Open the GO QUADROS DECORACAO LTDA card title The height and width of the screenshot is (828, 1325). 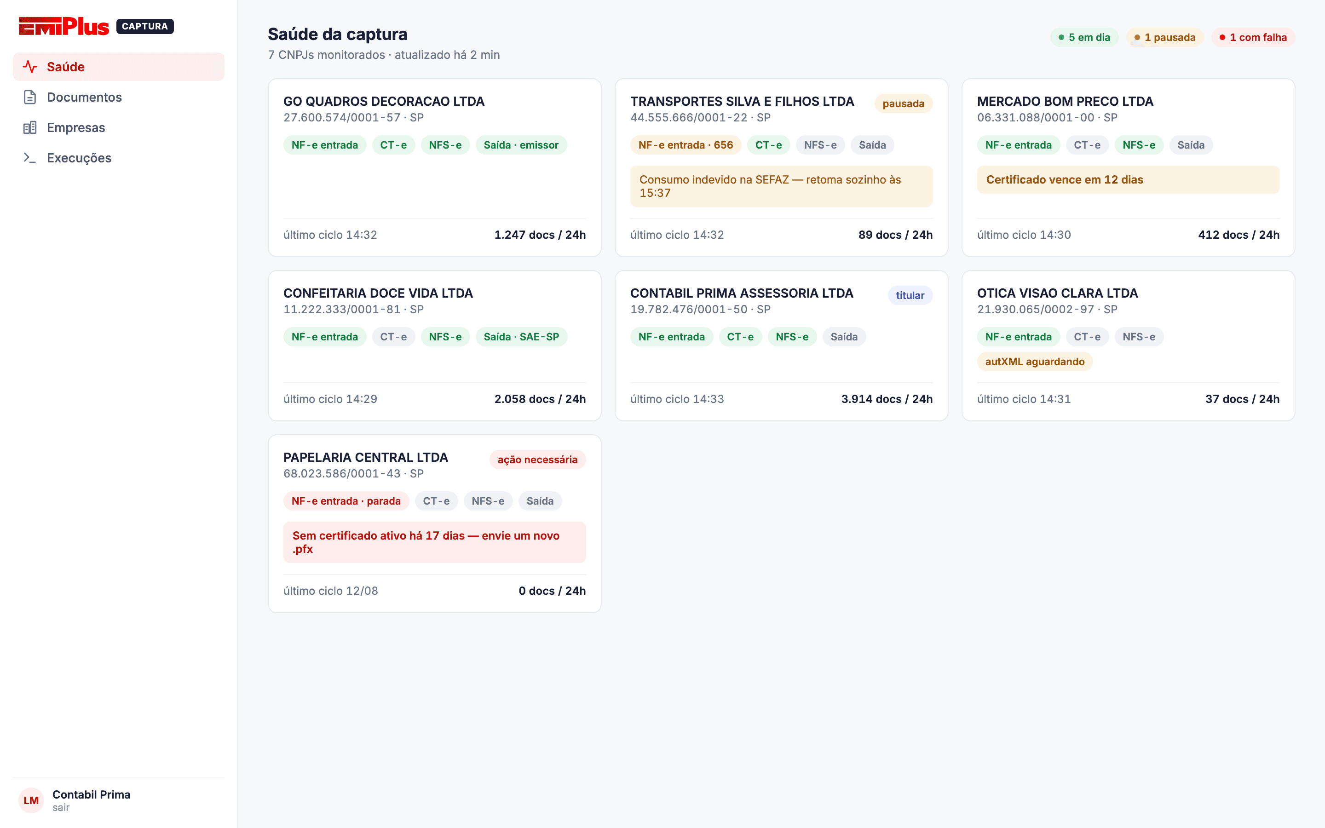(x=384, y=101)
